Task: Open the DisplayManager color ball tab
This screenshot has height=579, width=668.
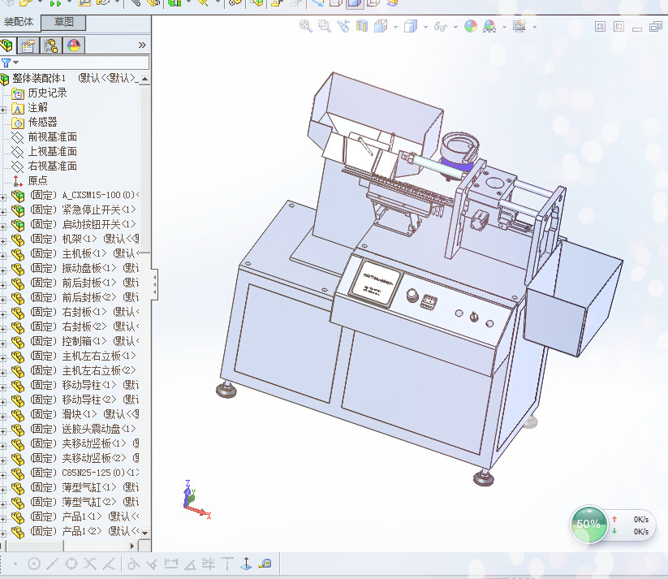Action: click(74, 45)
